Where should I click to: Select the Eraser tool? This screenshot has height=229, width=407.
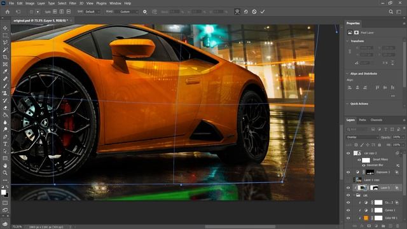(x=5, y=108)
